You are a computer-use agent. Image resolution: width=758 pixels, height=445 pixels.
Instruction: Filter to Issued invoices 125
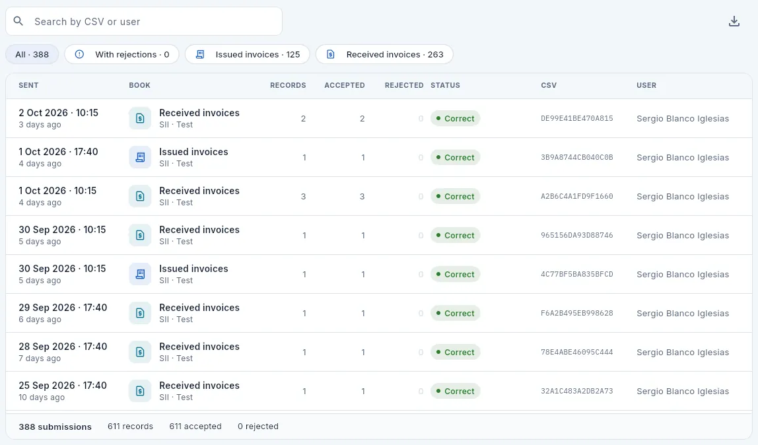[x=247, y=55]
